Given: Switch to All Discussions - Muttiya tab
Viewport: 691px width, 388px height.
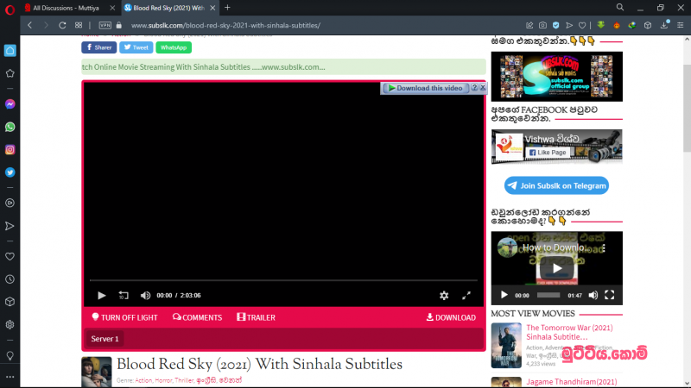Looking at the screenshot, I should click(x=67, y=8).
